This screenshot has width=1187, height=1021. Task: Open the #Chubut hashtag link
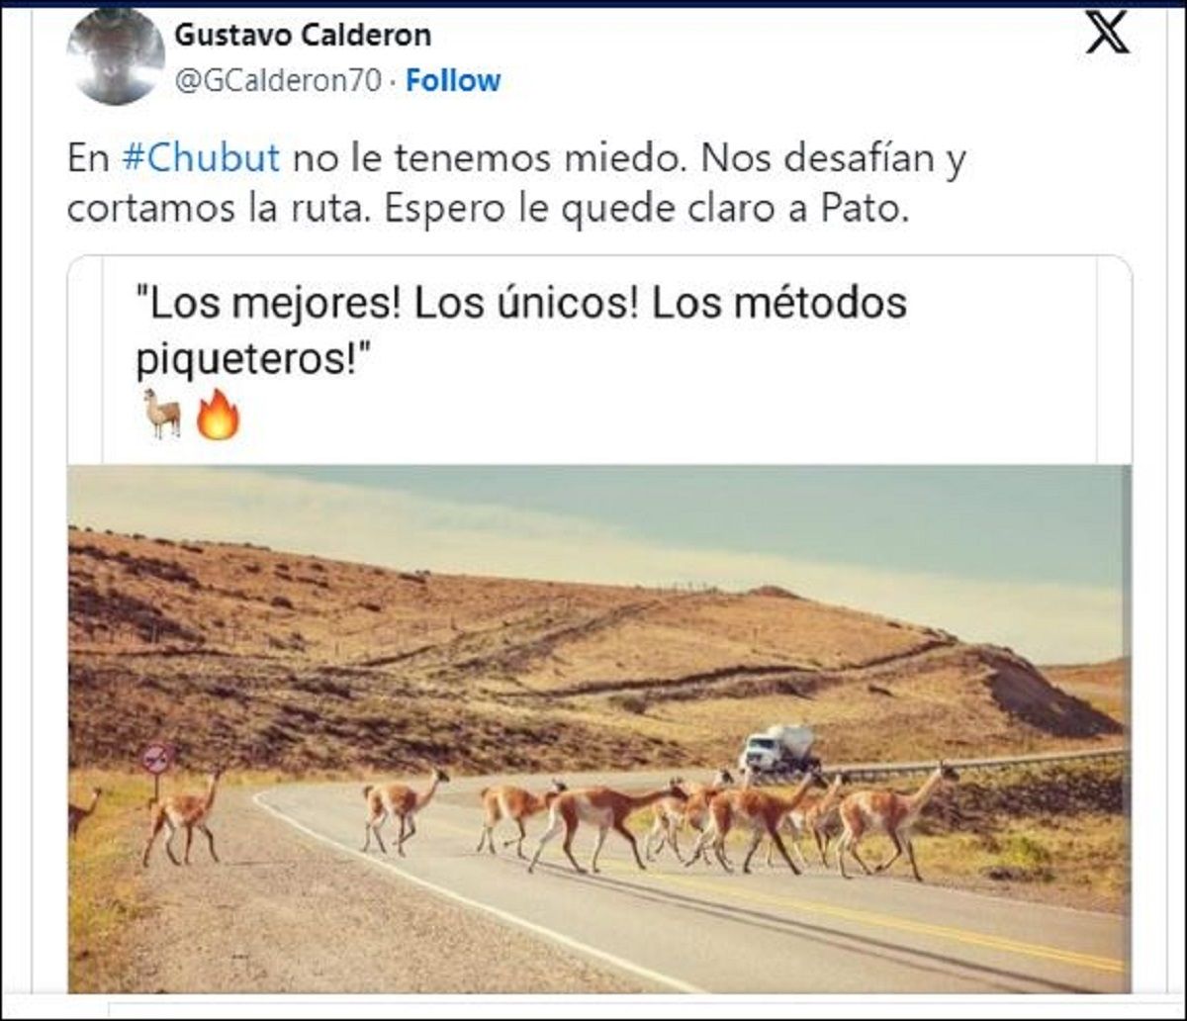[201, 159]
